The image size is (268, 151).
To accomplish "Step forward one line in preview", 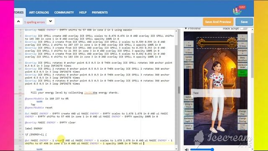I will click(x=242, y=37).
